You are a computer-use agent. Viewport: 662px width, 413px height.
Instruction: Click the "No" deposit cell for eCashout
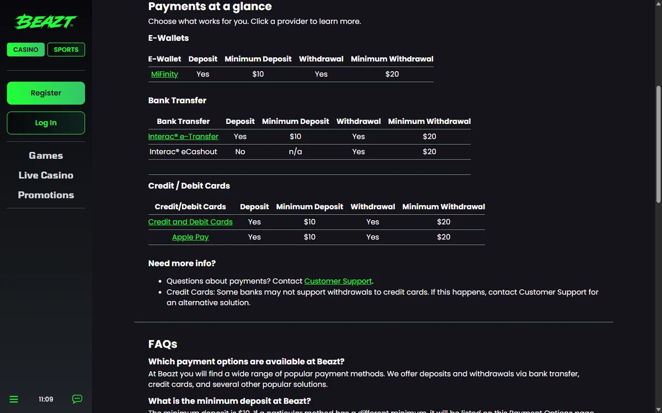click(x=240, y=151)
